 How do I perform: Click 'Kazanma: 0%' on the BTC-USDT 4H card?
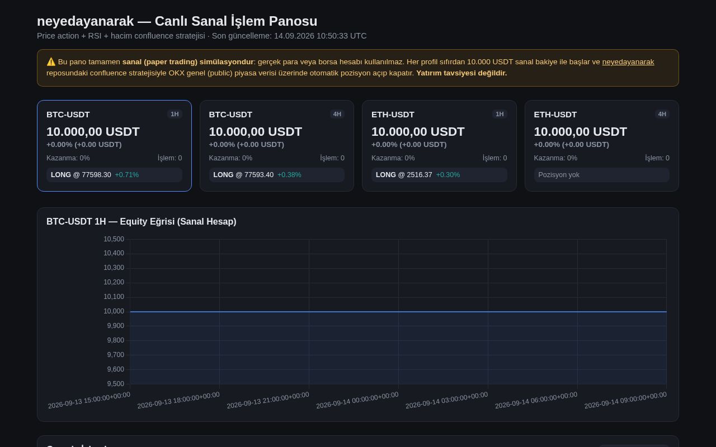(x=230, y=158)
